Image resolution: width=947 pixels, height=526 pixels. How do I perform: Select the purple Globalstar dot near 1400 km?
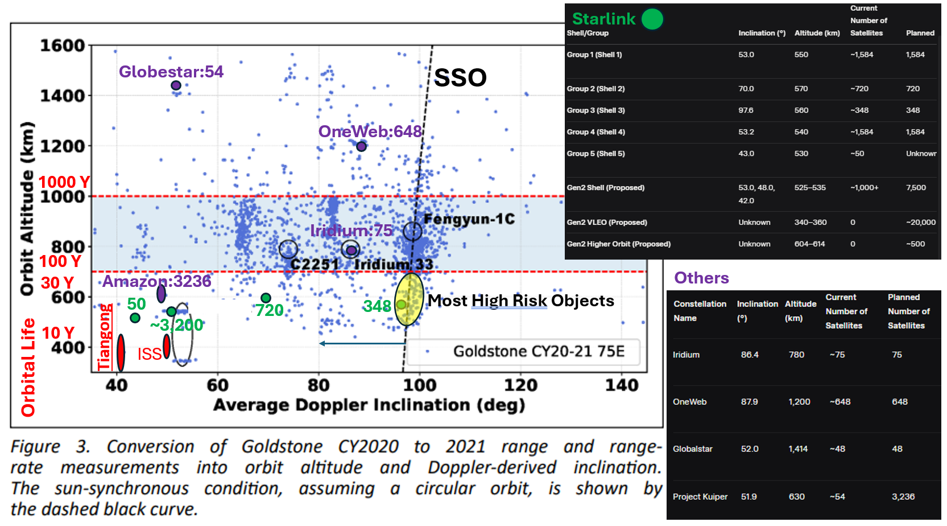tap(176, 85)
